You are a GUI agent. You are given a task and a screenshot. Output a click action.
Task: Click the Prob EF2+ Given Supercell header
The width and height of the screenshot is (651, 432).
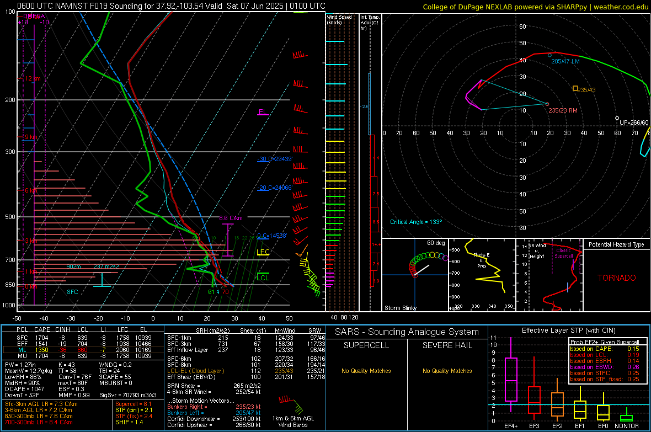click(x=605, y=342)
